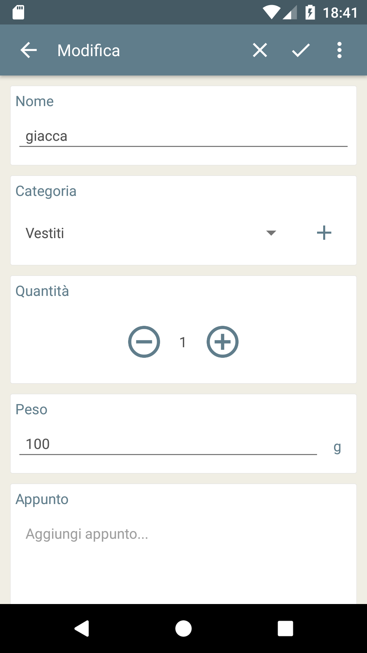Viewport: 367px width, 653px height.
Task: Add a new category with the plus icon
Action: point(324,233)
